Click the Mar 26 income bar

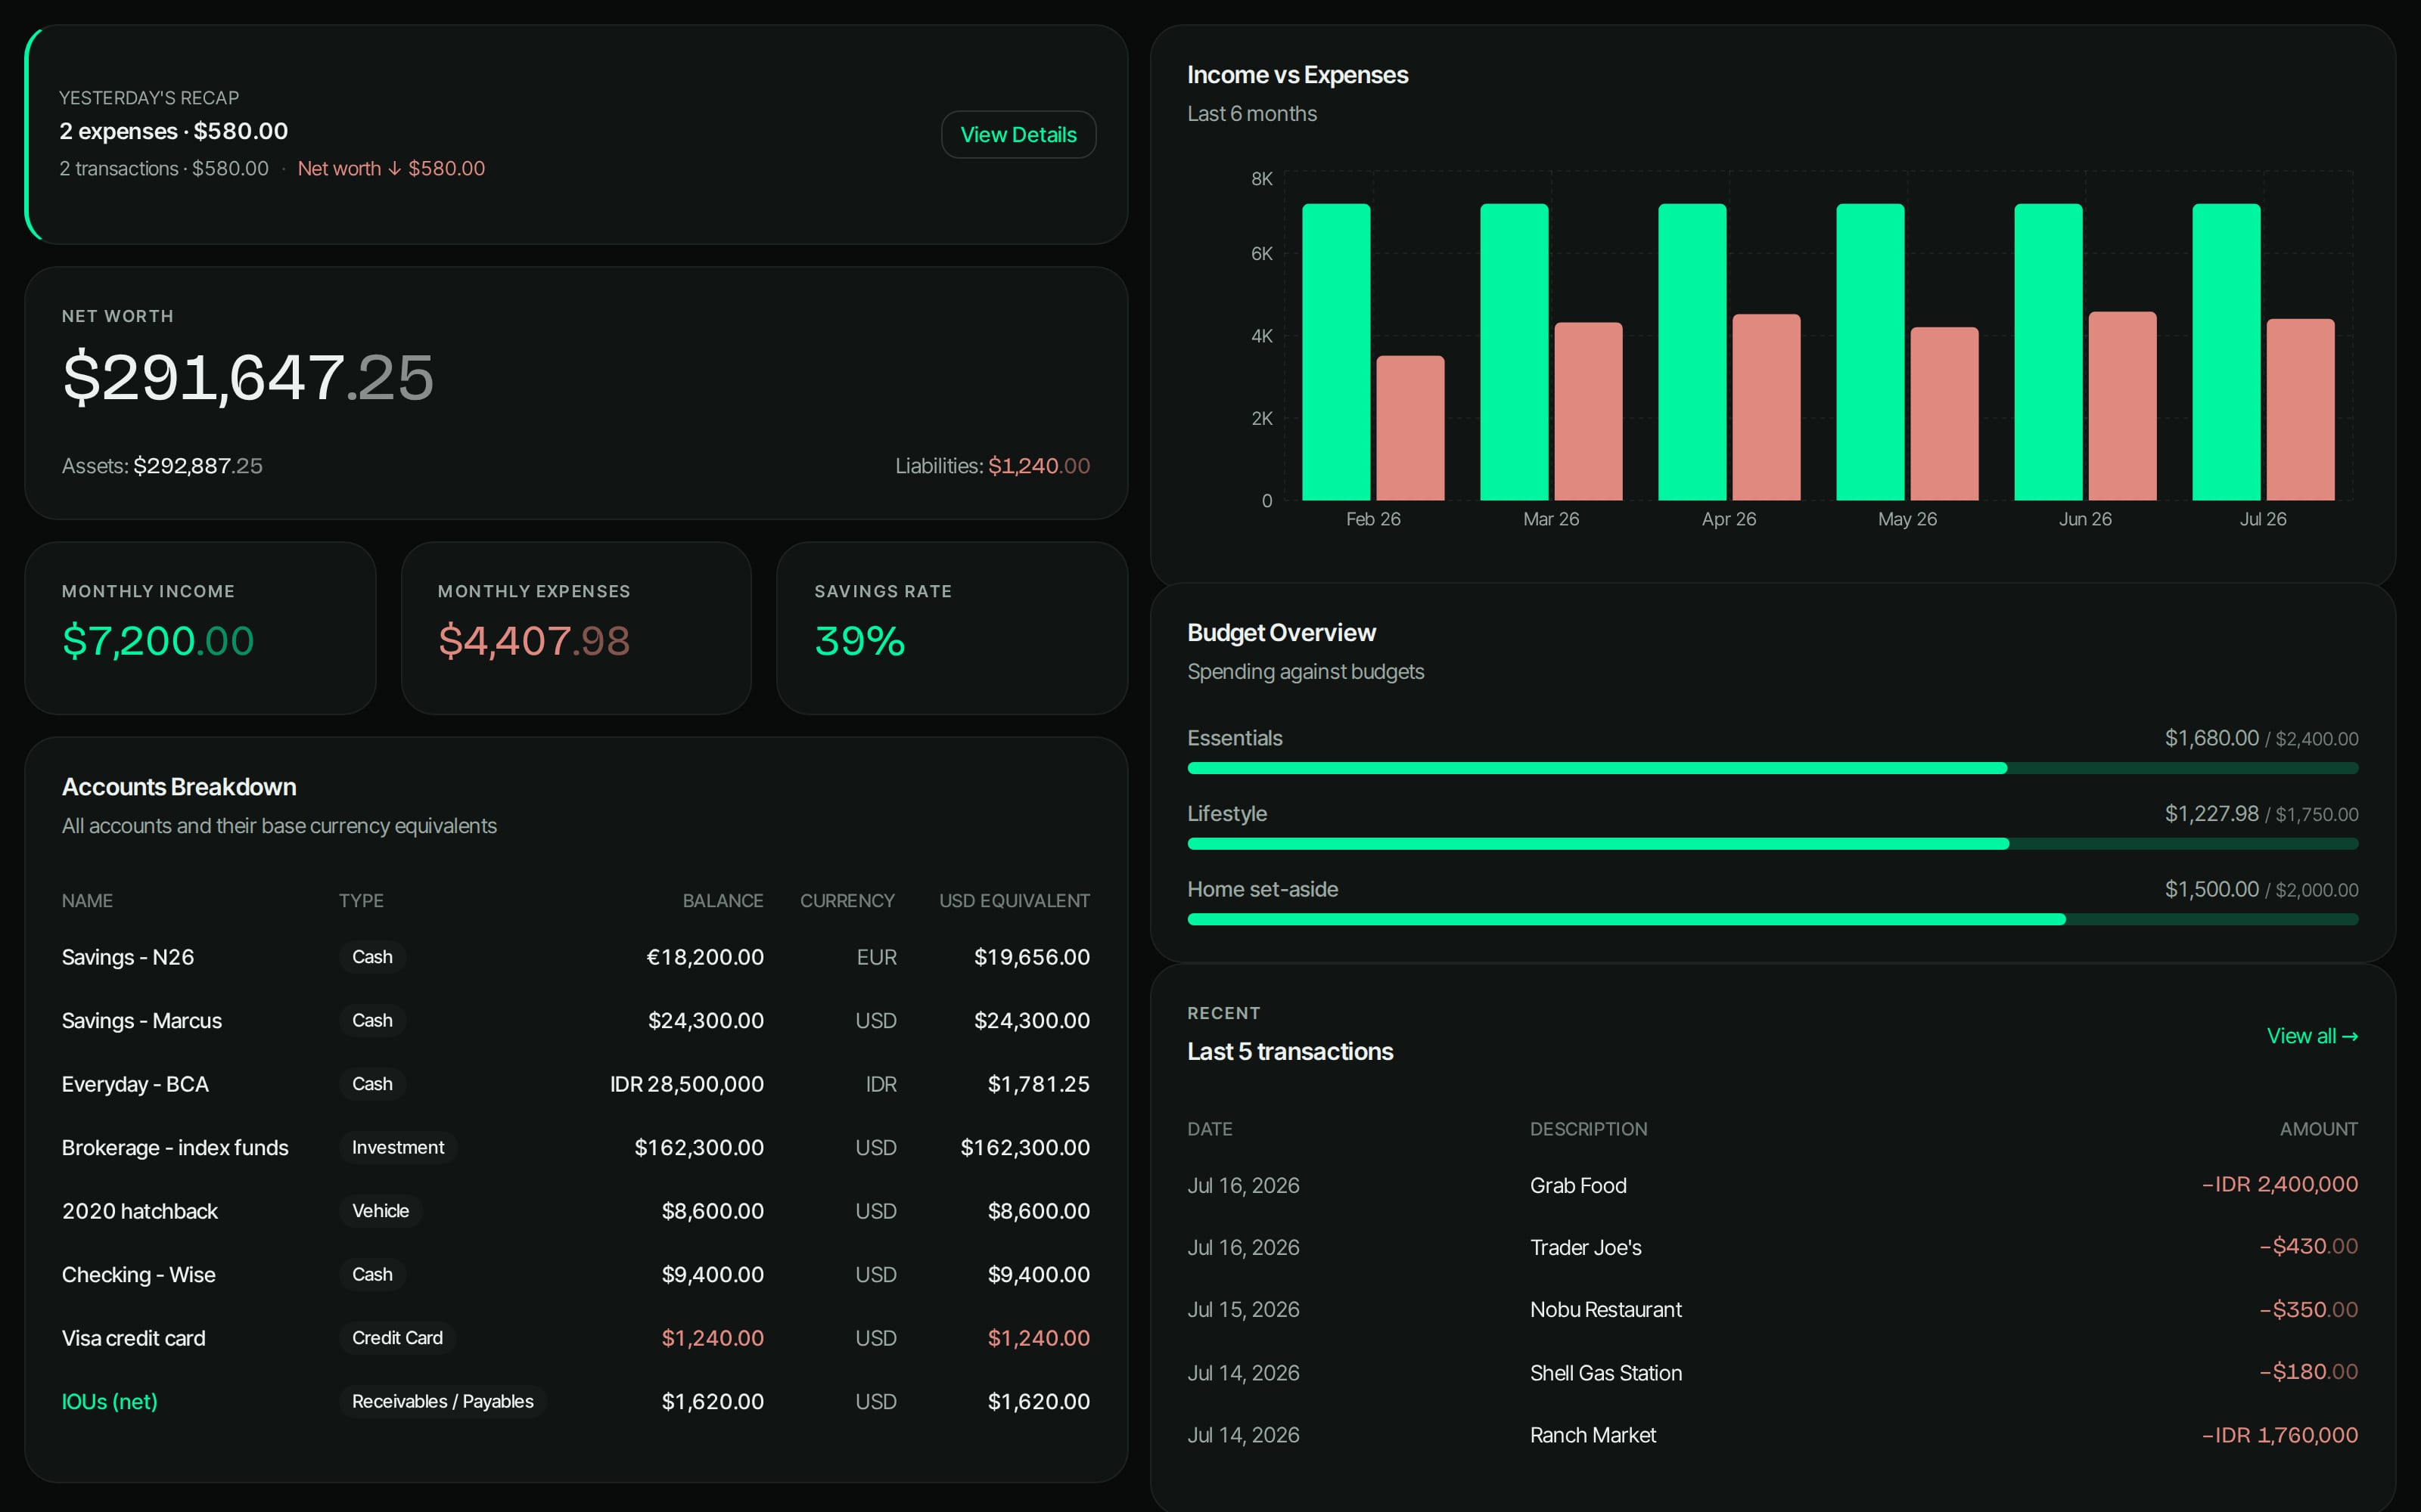(x=1514, y=352)
